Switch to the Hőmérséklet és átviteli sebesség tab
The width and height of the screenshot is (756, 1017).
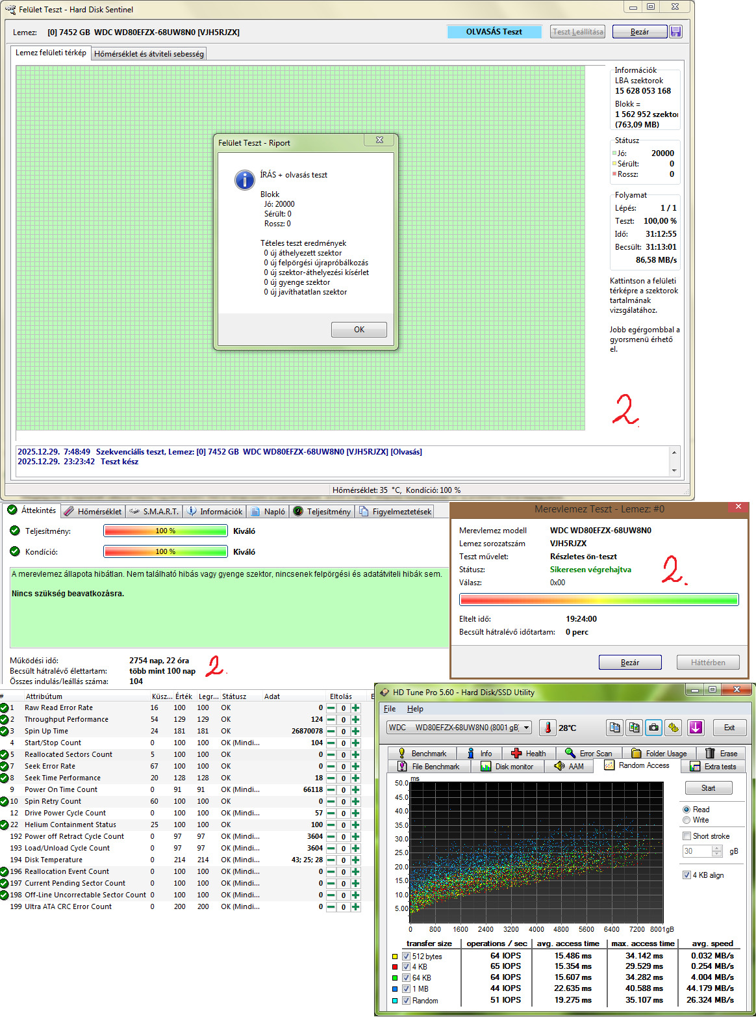[149, 54]
